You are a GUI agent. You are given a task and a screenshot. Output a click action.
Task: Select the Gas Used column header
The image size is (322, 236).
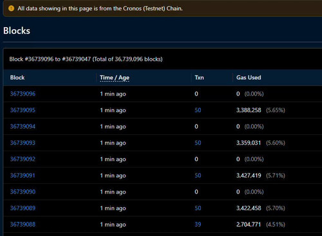[x=249, y=77]
